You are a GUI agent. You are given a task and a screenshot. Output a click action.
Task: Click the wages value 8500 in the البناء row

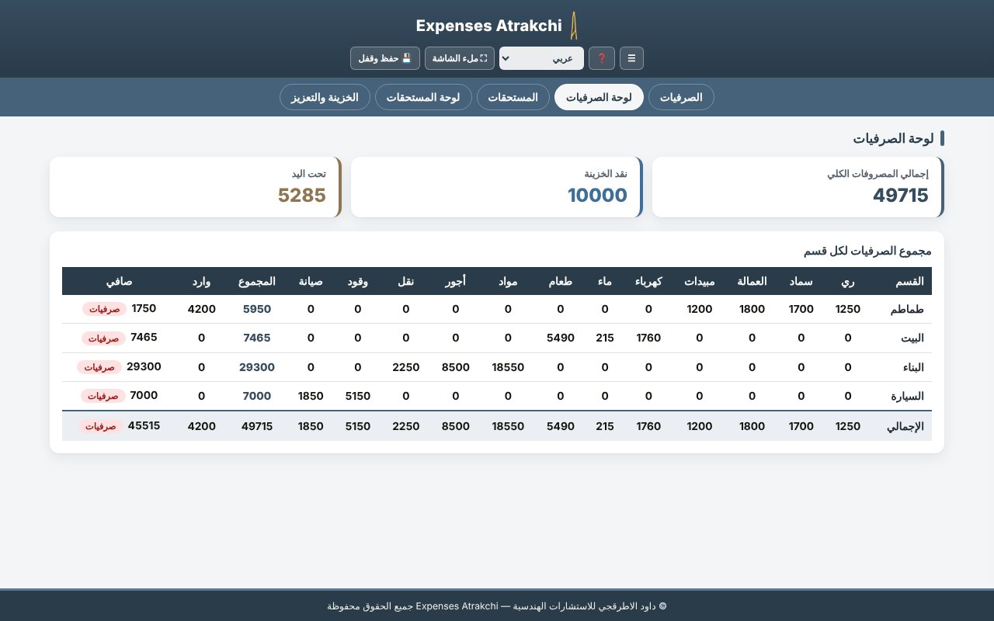455,367
